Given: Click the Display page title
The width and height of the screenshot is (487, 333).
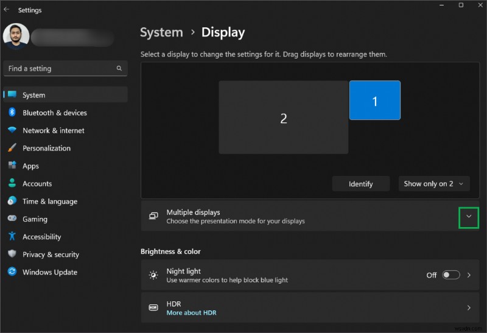Looking at the screenshot, I should [223, 32].
